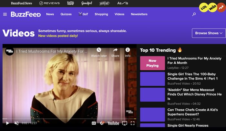Click the BuzzFeed logo
The image size is (226, 131).
point(26,14)
